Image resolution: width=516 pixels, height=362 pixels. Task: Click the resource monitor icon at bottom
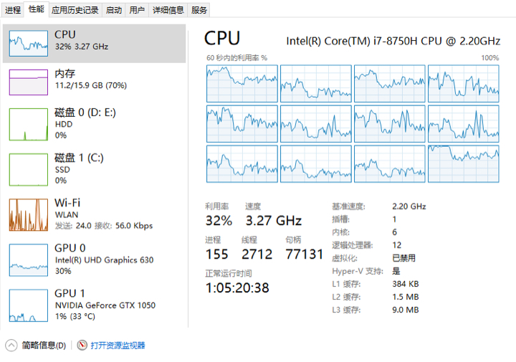[82, 345]
